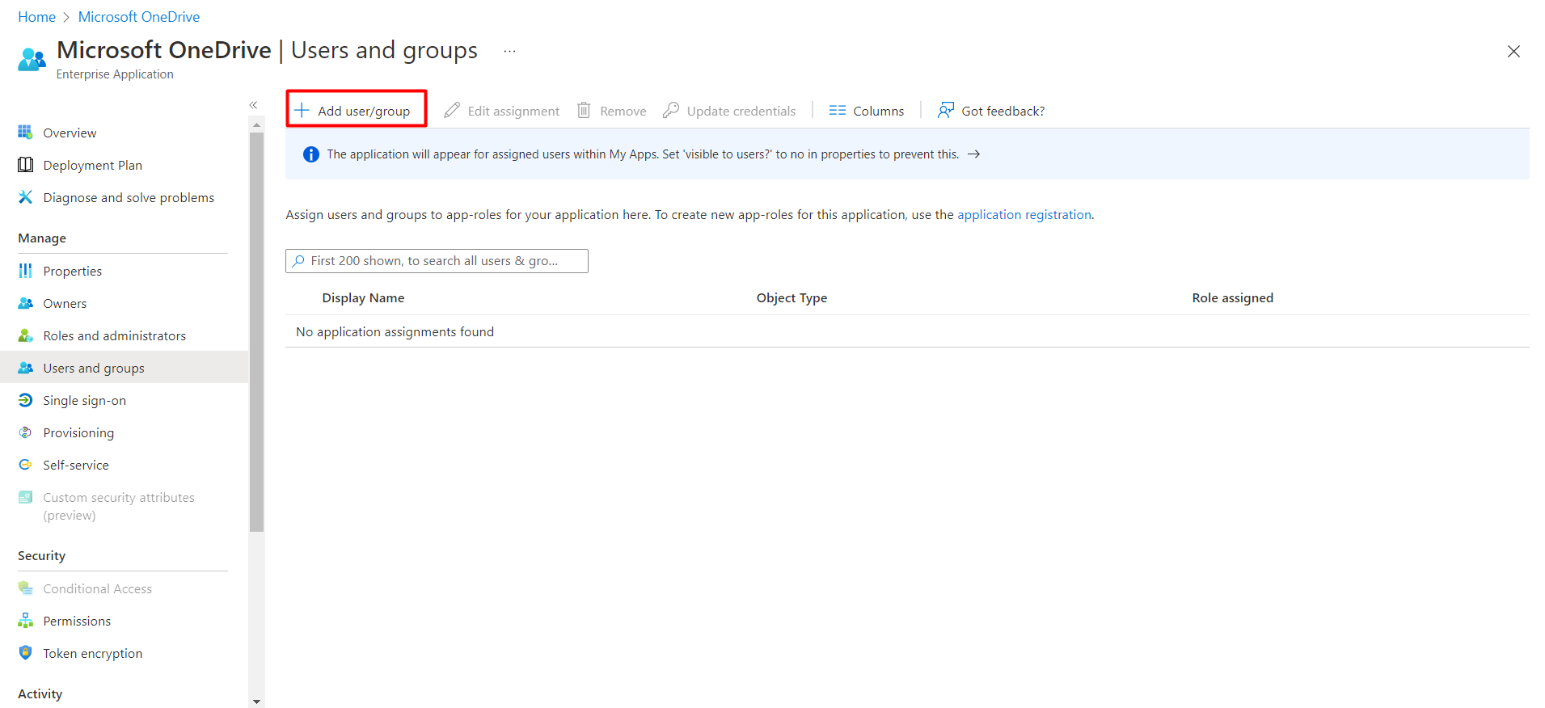1545x708 pixels.
Task: Click the Columns list icon
Action: pyautogui.click(x=838, y=110)
